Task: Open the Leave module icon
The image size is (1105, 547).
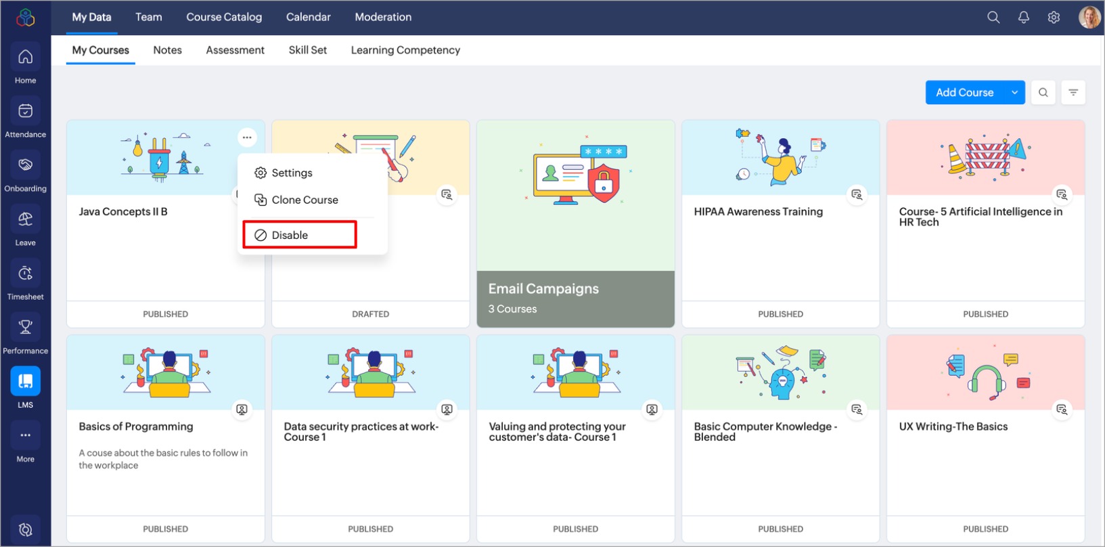Action: (x=25, y=219)
